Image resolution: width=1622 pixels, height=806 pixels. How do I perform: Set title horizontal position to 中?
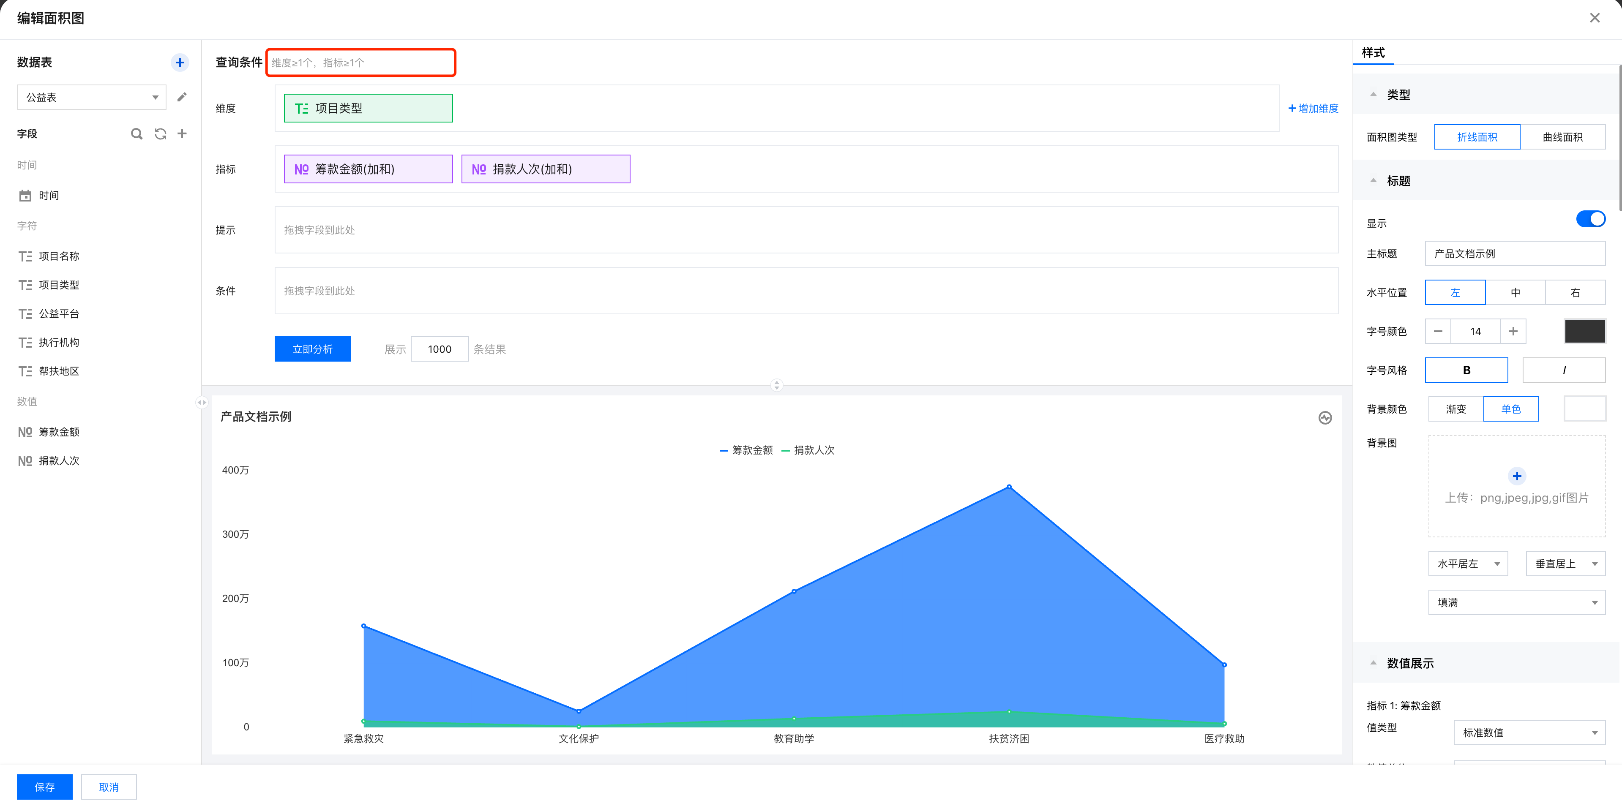point(1515,293)
